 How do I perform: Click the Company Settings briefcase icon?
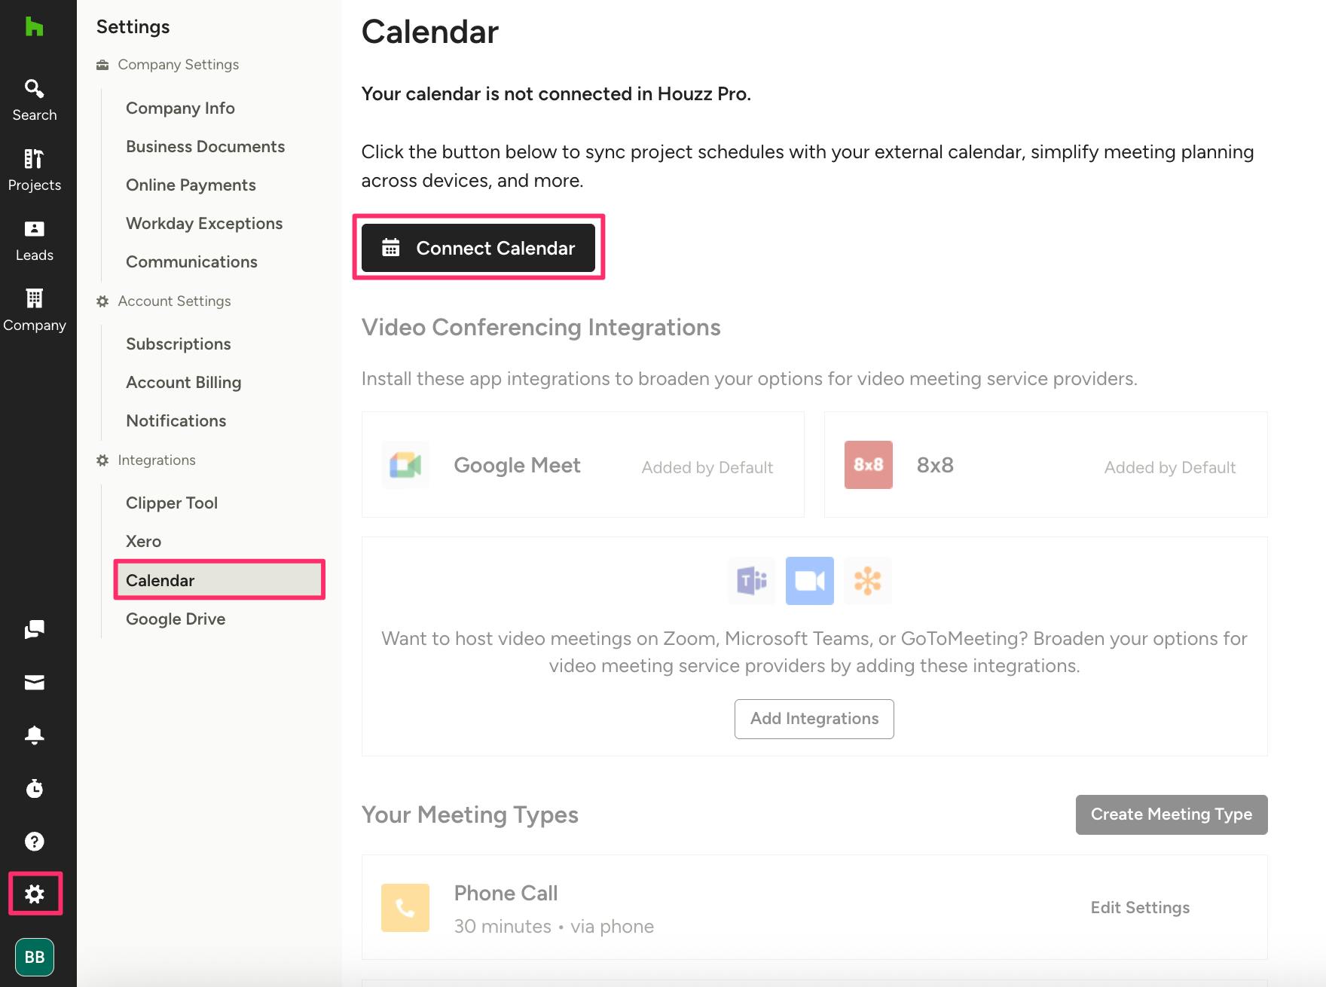coord(102,65)
